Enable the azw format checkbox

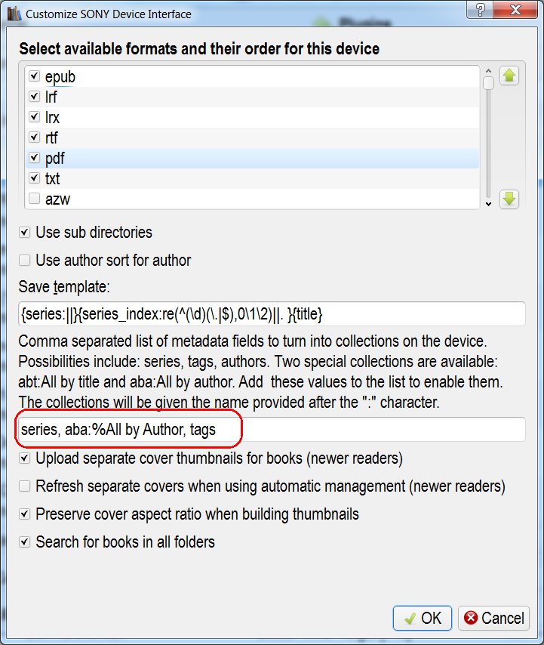[x=34, y=199]
